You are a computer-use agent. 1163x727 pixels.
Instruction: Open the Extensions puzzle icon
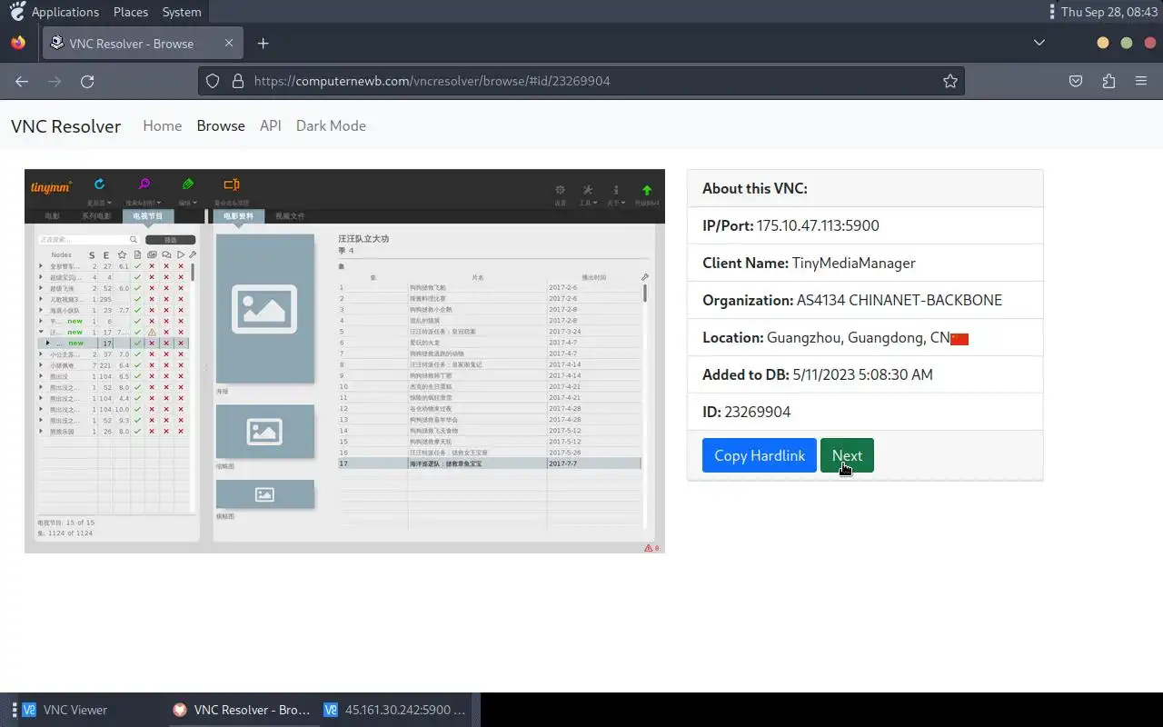click(1108, 81)
